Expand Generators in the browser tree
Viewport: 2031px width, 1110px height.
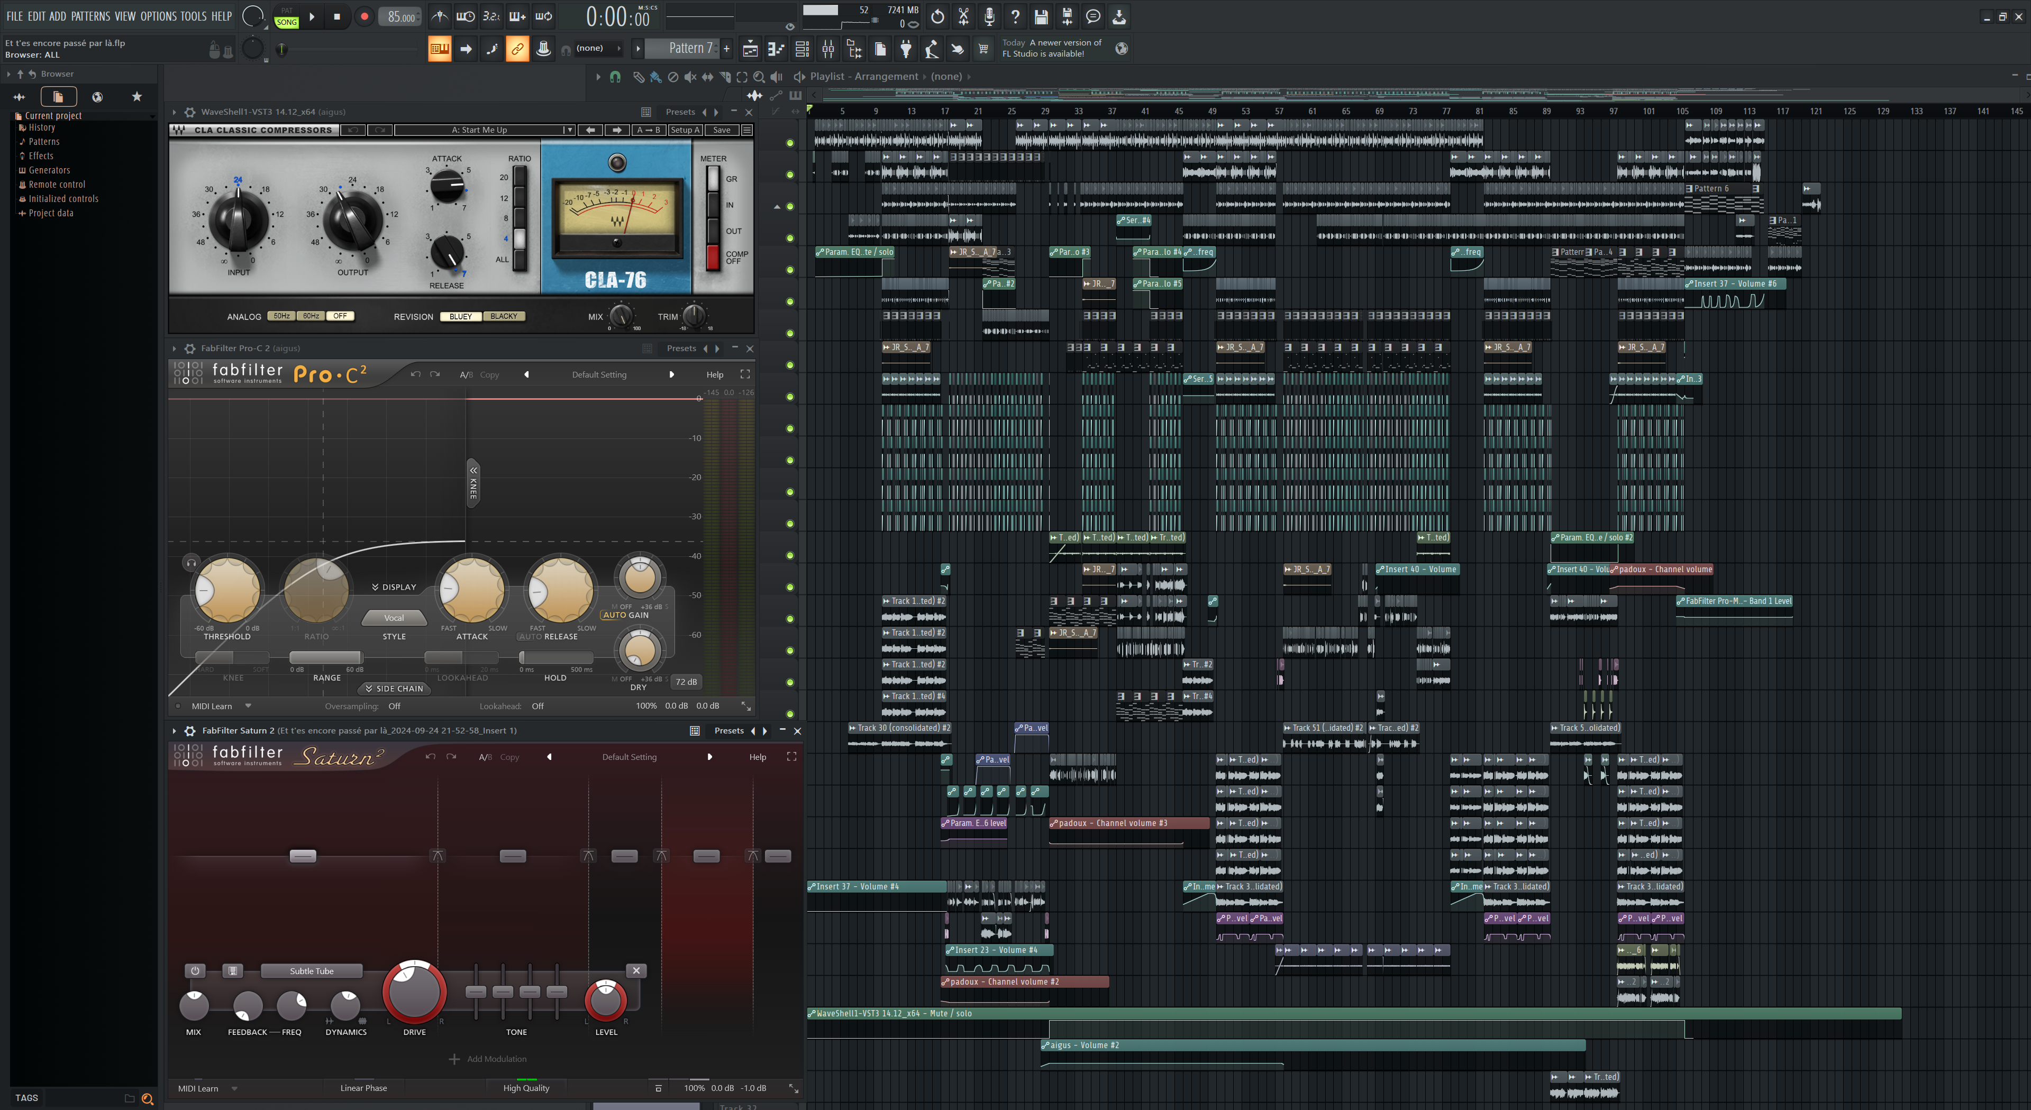tap(49, 170)
